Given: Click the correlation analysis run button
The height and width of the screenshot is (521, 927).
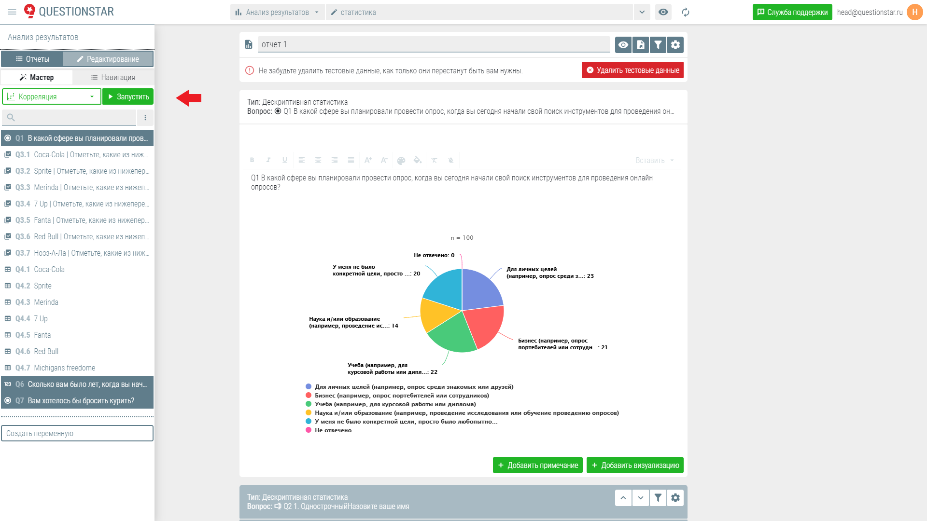Looking at the screenshot, I should point(127,96).
